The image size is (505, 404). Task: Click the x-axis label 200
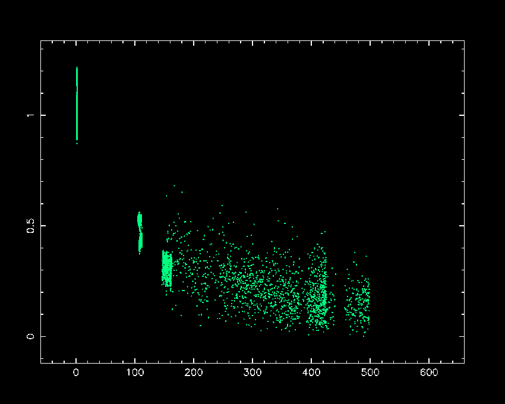[193, 373]
